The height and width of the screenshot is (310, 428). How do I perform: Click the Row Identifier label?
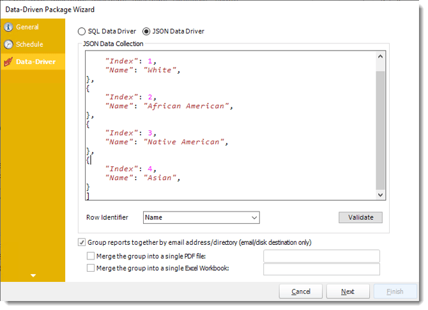click(x=107, y=217)
